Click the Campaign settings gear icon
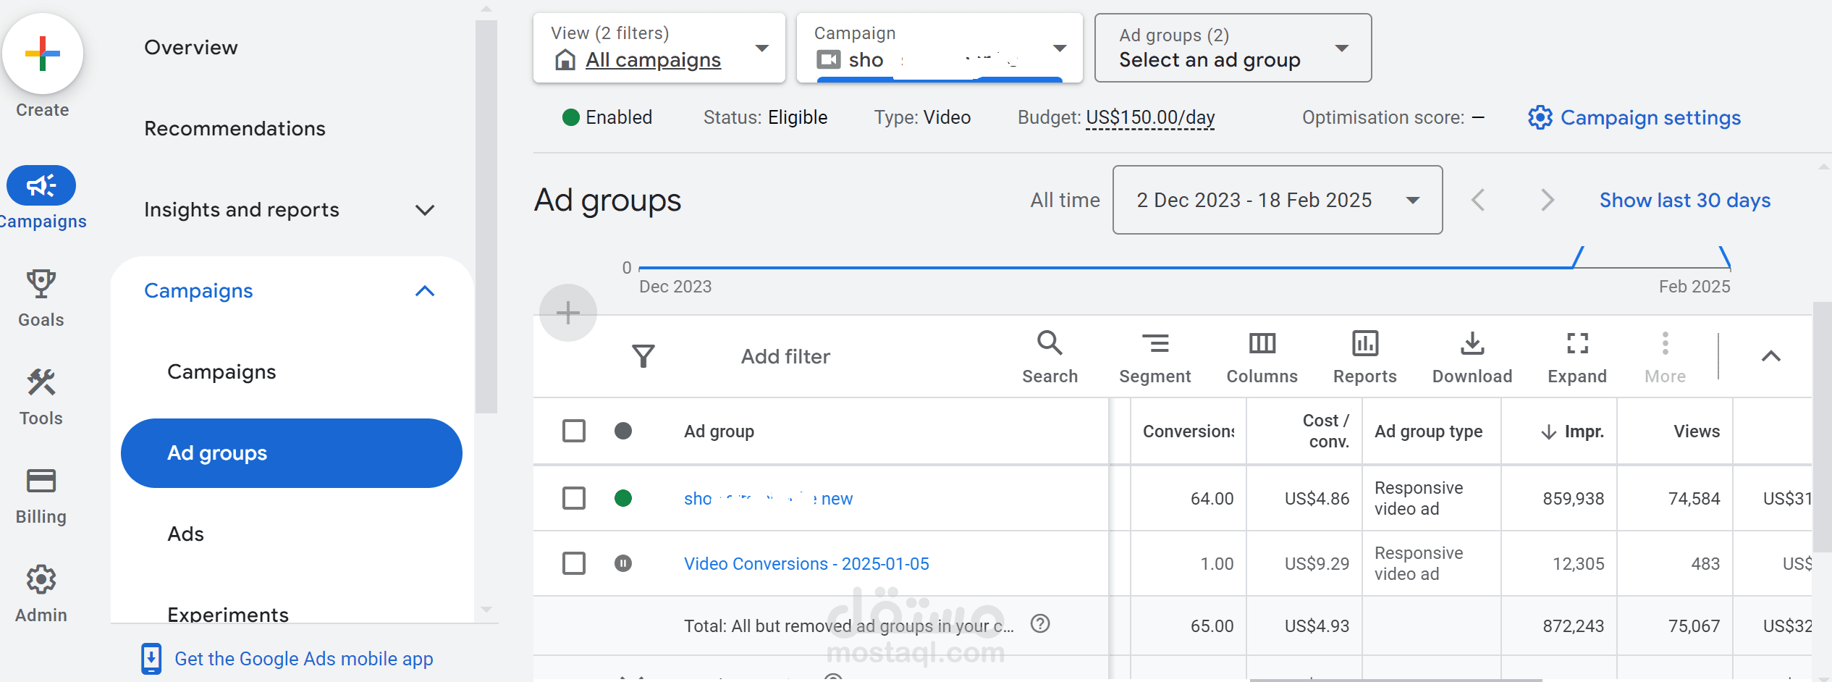 point(1540,117)
